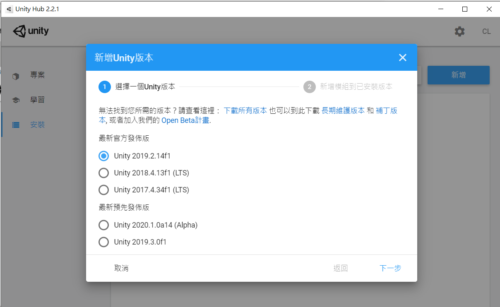Click the Unity Hub title bar app icon
Viewport: 500px width, 307px height.
9,9
